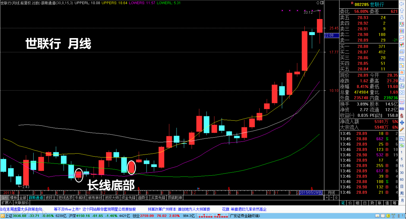Click the 上证 index value 3936.68
406x219 pixels.
click(20, 216)
